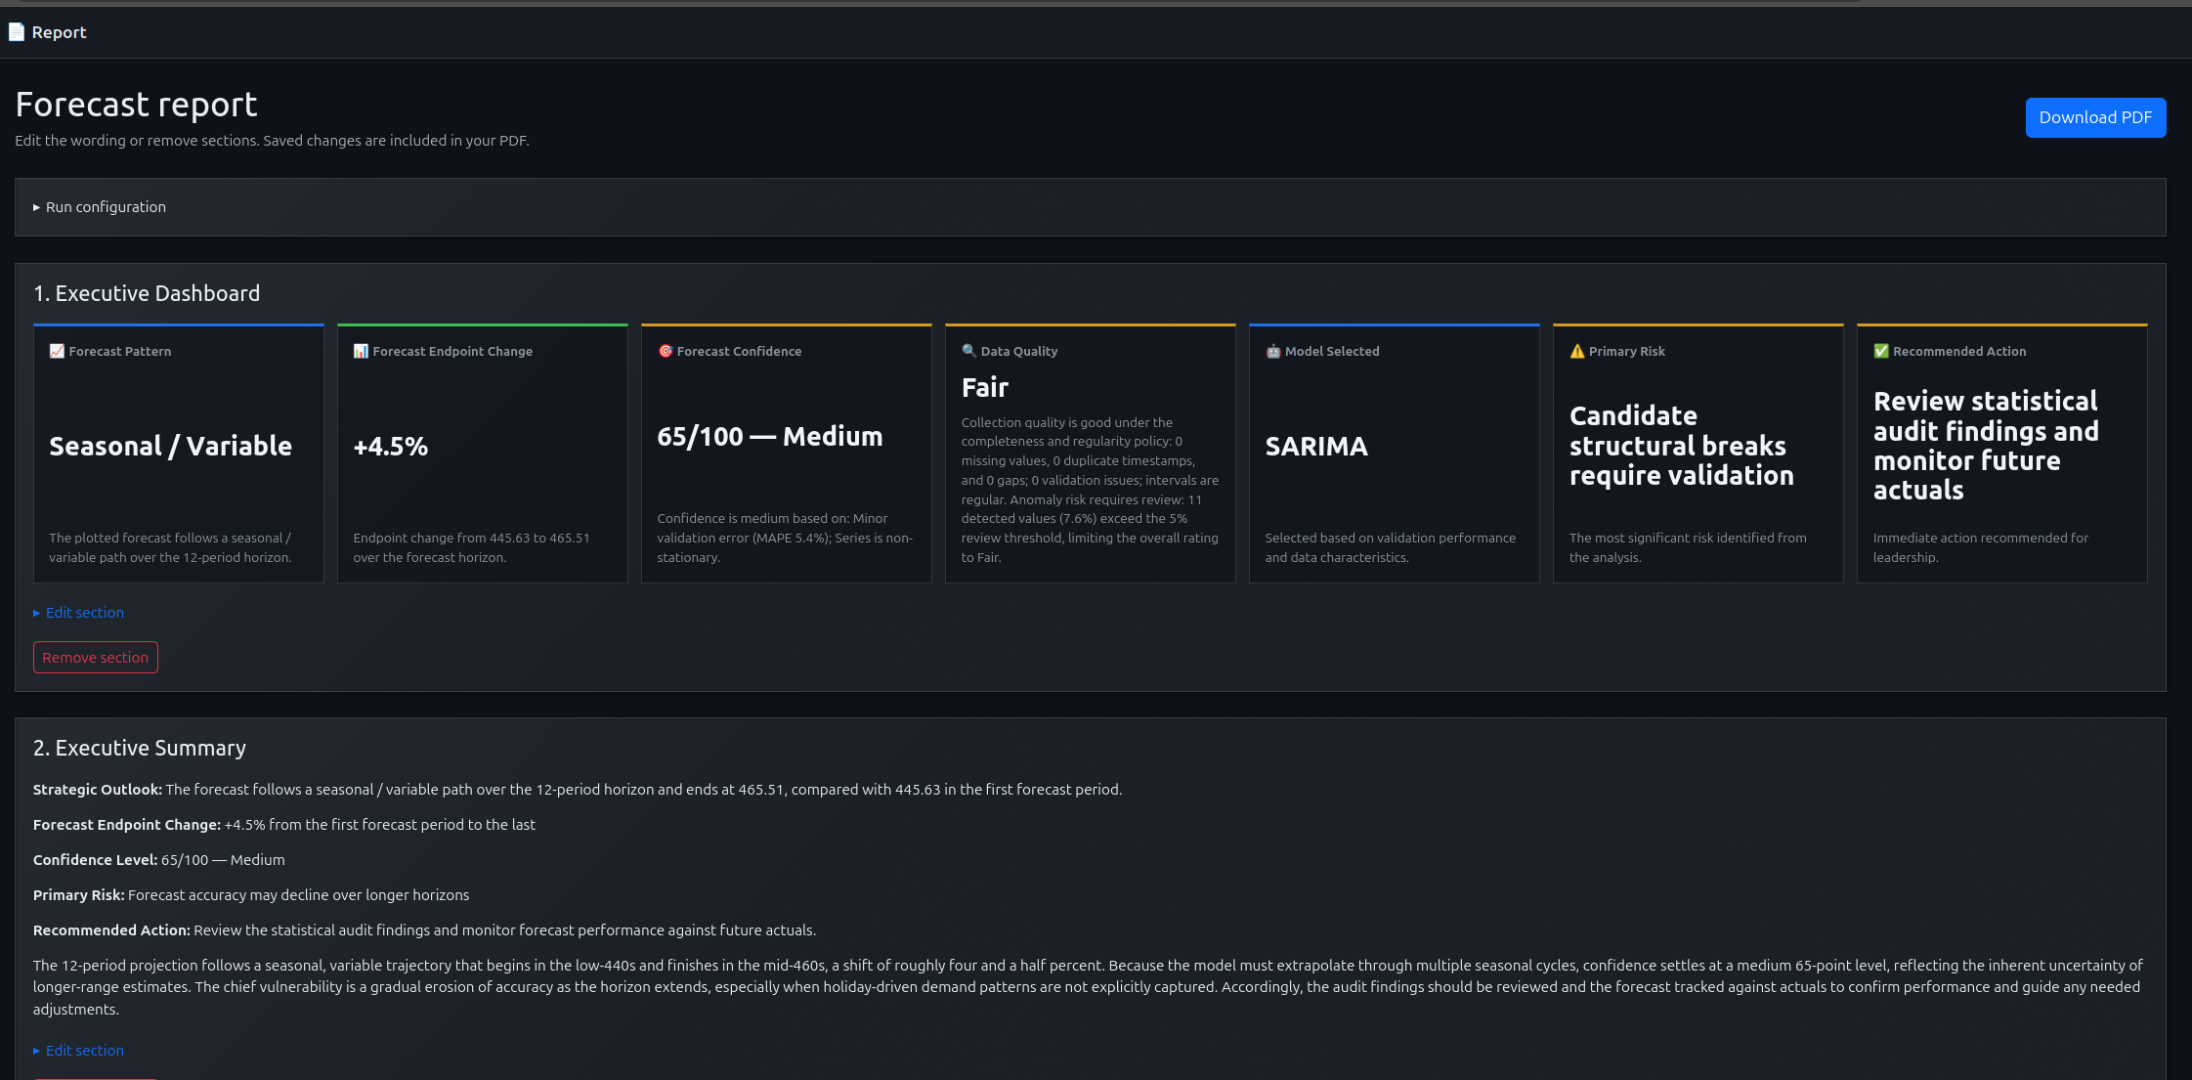2192x1080 pixels.
Task: Click 'Candidate structural breaks require validation' text
Action: 1682,446
